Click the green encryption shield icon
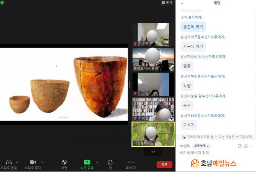The height and width of the screenshot is (172, 256). coord(3,3)
